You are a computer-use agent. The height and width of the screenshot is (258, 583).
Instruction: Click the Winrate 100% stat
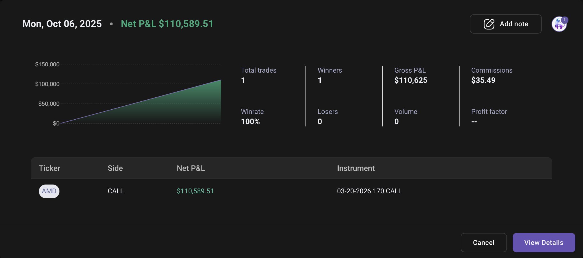(x=250, y=122)
